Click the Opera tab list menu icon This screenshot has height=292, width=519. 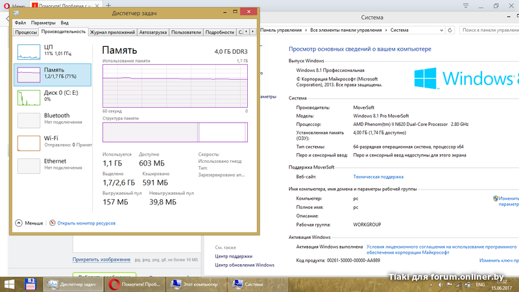[466, 6]
